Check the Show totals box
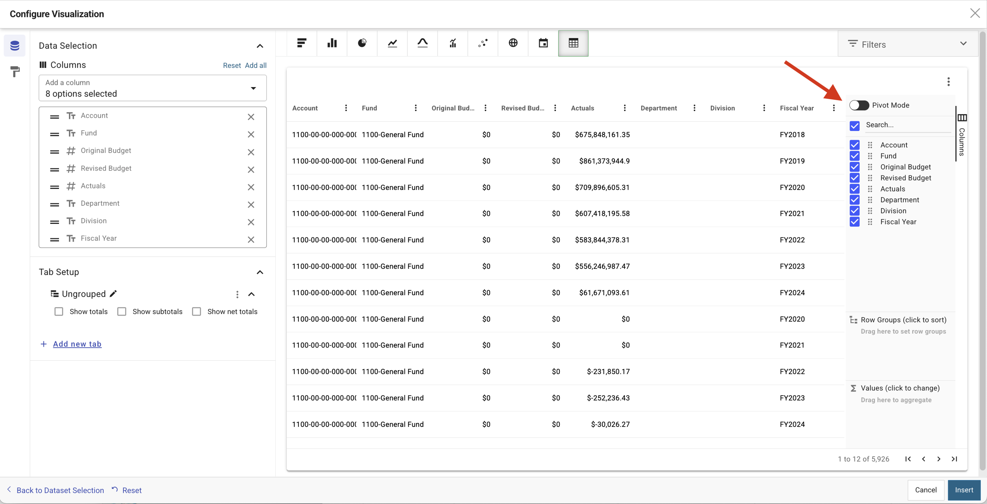Image resolution: width=987 pixels, height=504 pixels. pyautogui.click(x=59, y=311)
